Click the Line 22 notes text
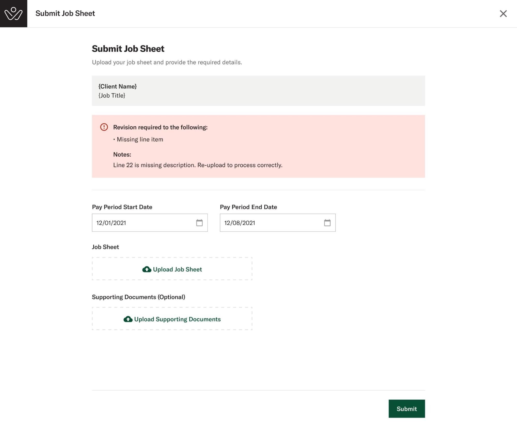Image resolution: width=517 pixels, height=433 pixels. (x=198, y=165)
